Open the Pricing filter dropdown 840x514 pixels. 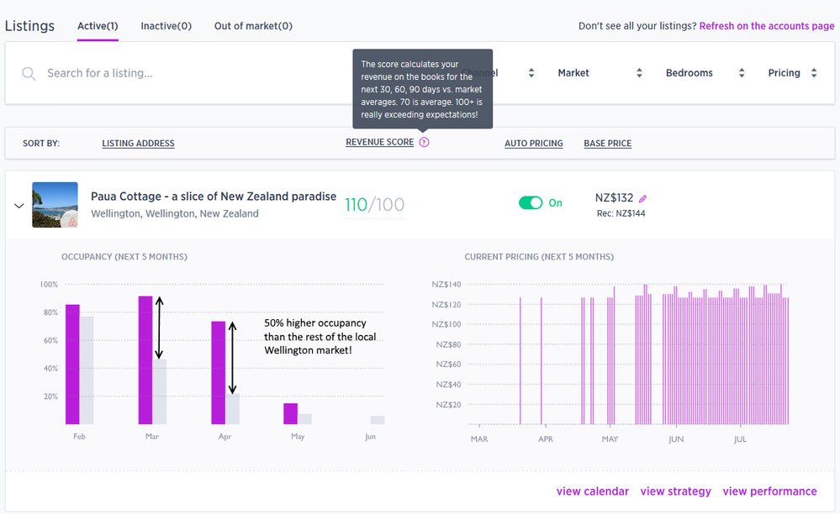pyautogui.click(x=791, y=73)
